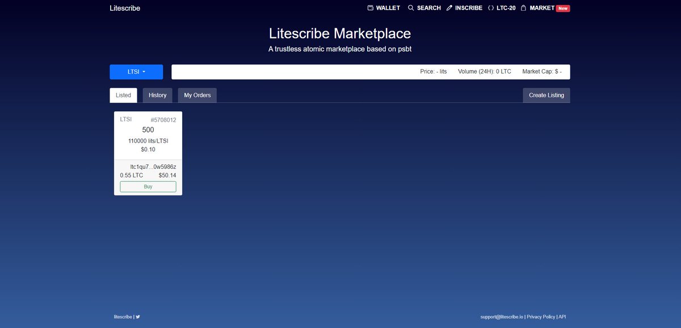Screen dimensions: 681x328
Task: Email support via the support@litescribe.io link
Action: pos(502,317)
